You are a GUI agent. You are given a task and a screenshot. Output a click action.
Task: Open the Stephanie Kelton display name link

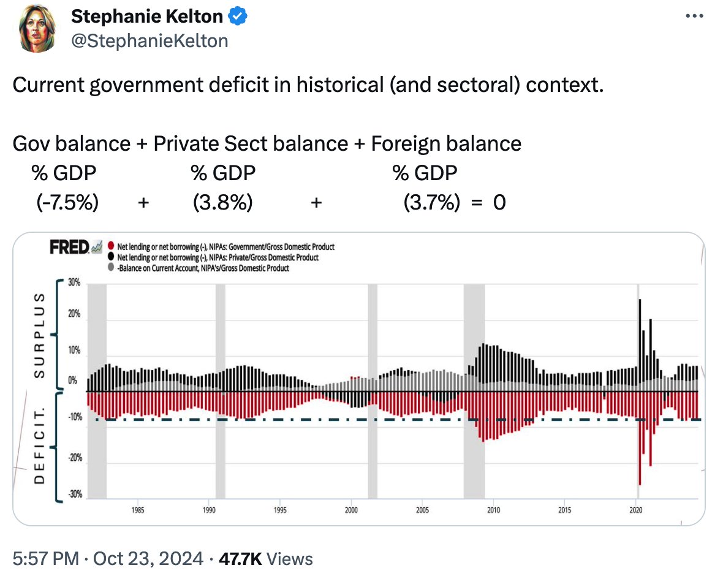click(147, 17)
